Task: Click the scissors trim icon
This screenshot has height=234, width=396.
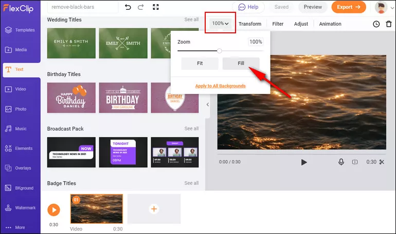Action: 382,162
